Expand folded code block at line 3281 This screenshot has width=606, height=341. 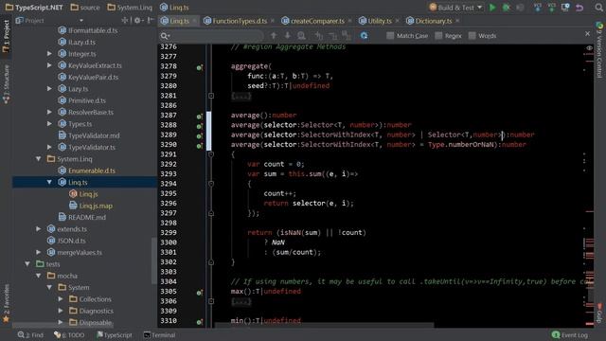click(211, 96)
